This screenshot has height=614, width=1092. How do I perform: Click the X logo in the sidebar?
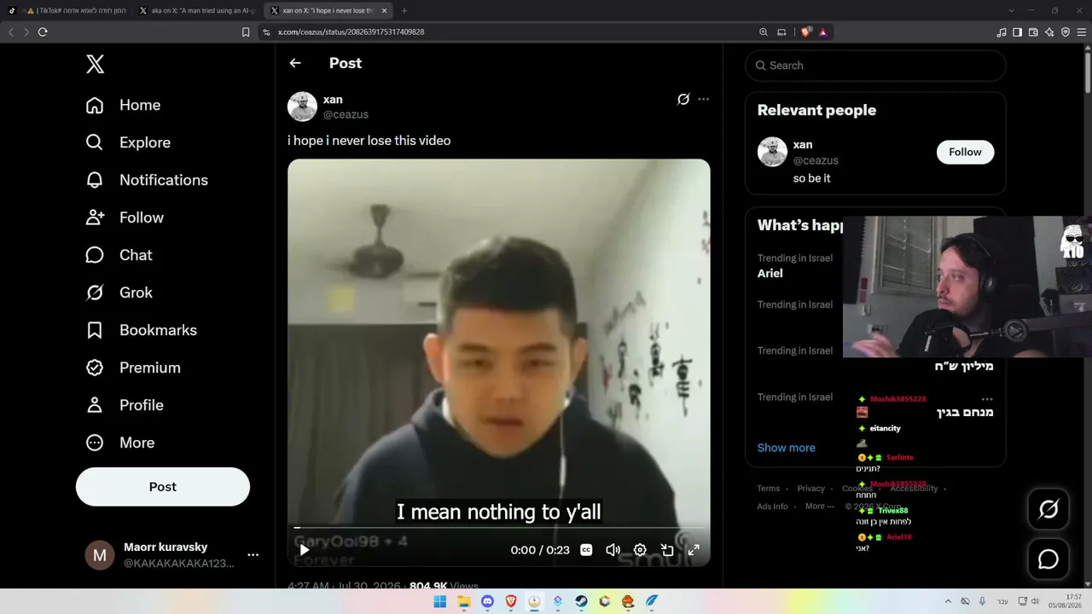pos(95,64)
